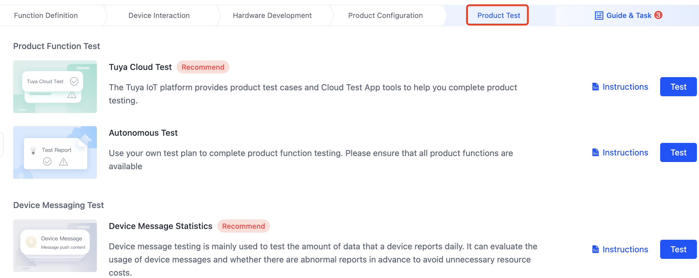This screenshot has width=699, height=278.
Task: Click the Tuya Cloud Test description text
Action: (x=313, y=94)
